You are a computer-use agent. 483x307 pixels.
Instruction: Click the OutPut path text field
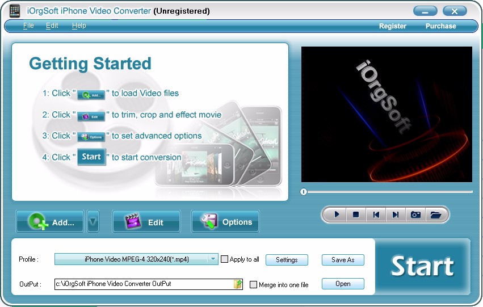(x=144, y=284)
